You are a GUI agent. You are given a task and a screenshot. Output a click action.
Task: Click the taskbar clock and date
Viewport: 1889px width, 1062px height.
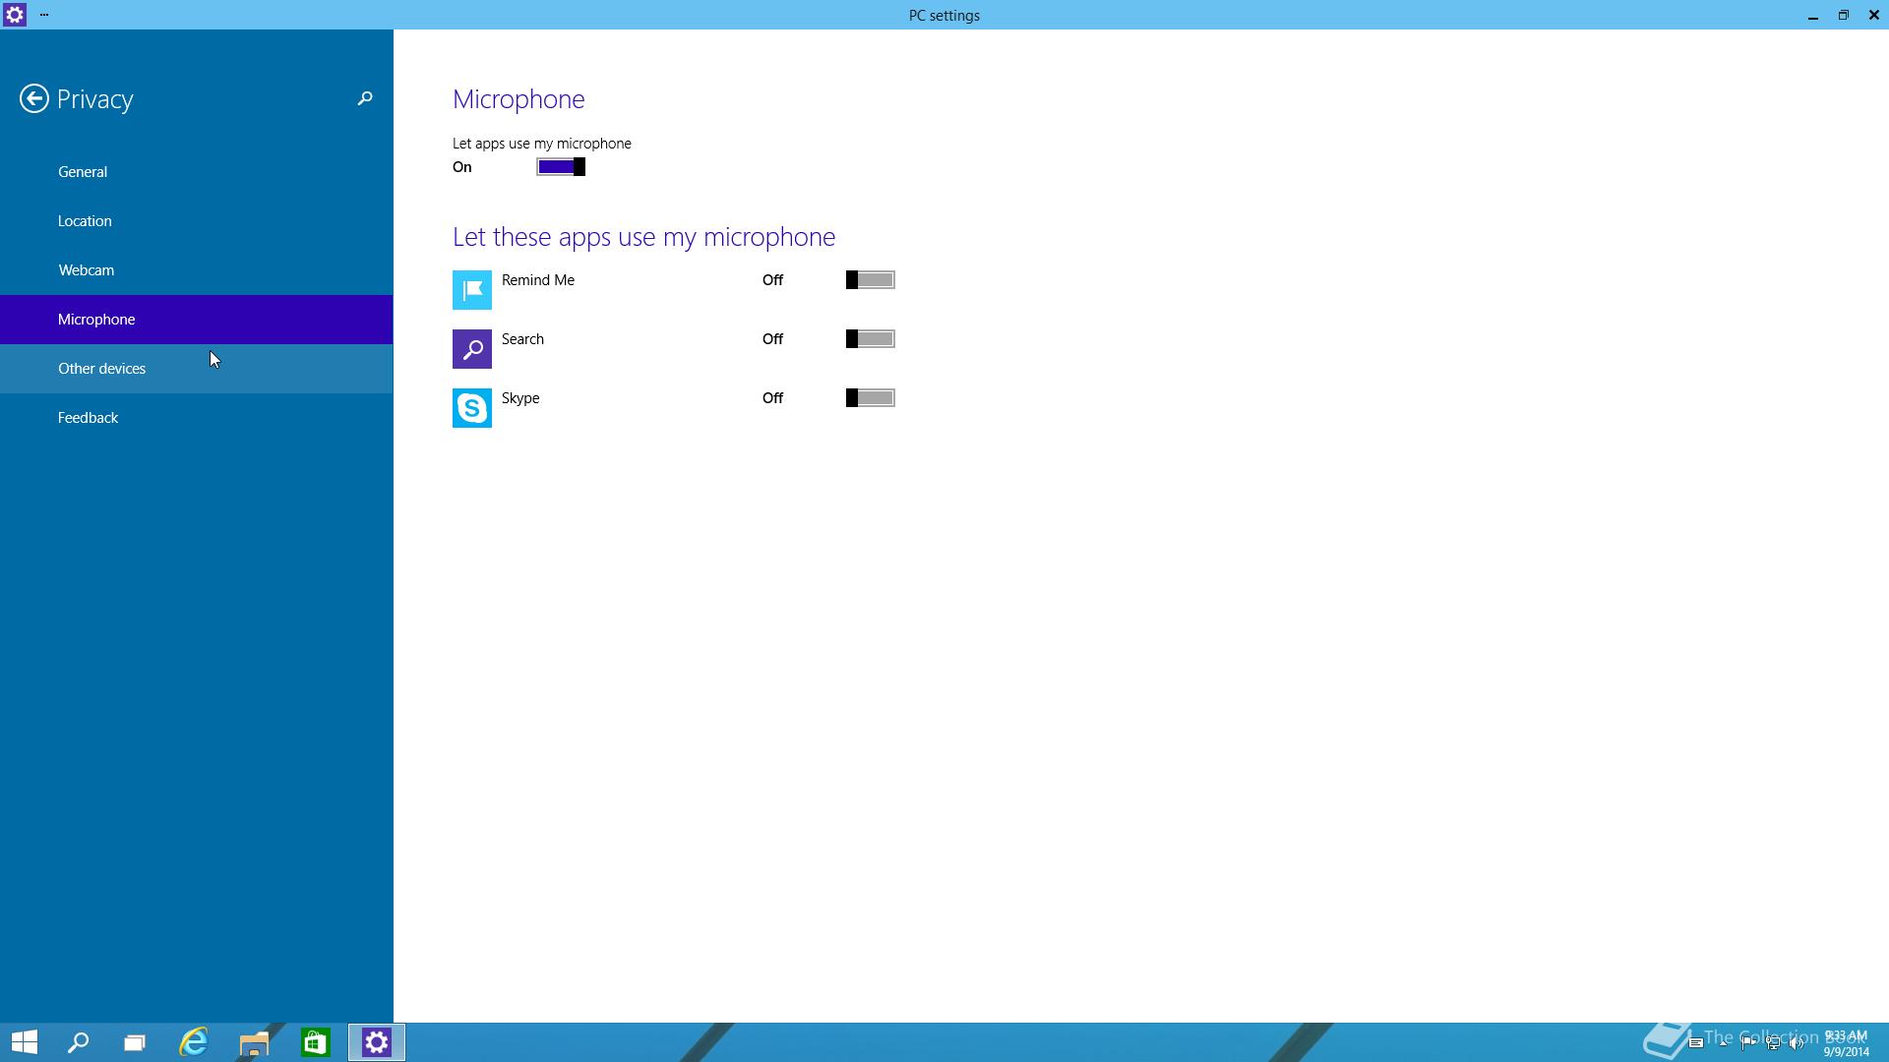point(1846,1043)
